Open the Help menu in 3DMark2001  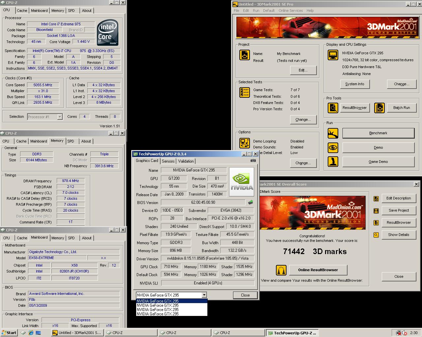pos(310,11)
